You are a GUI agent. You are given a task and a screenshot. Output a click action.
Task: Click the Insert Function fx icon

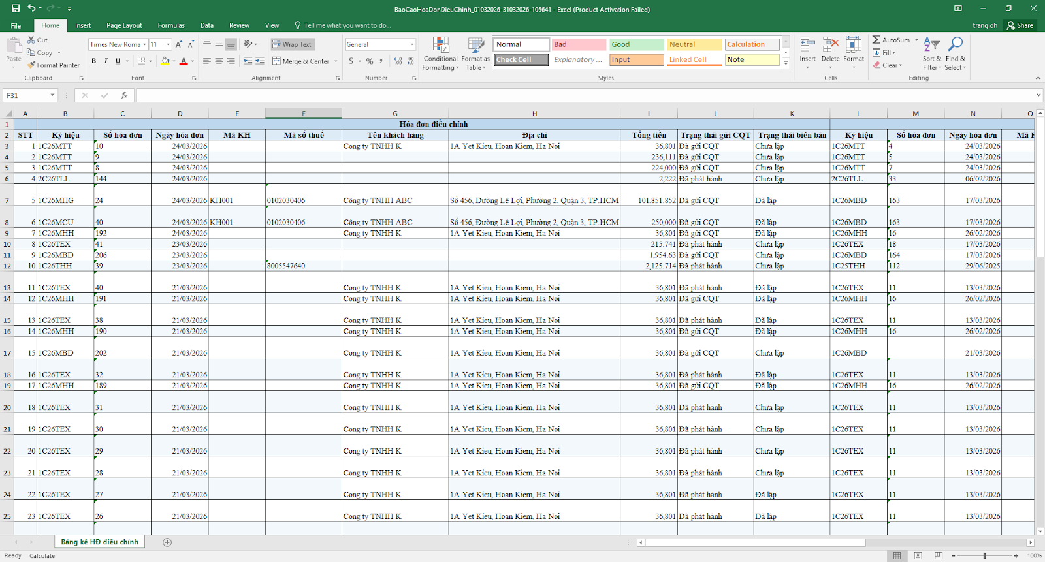tap(124, 95)
